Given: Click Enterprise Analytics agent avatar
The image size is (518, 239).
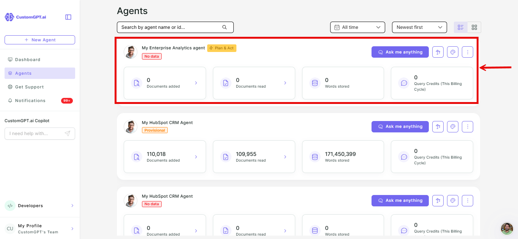Looking at the screenshot, I should (131, 52).
